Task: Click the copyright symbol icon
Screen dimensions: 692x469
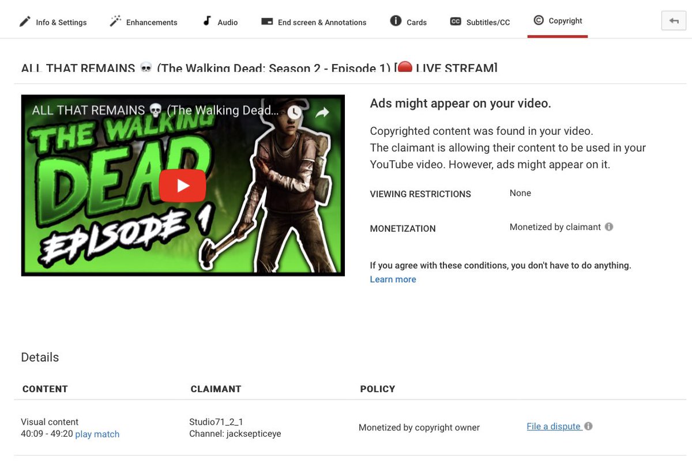Action: coord(539,20)
